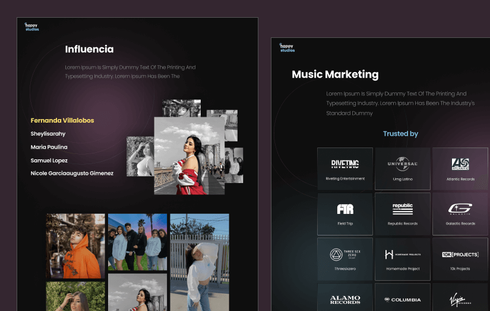This screenshot has width=490, height=311.
Task: Click the Music Marketing heading
Action: pos(335,75)
